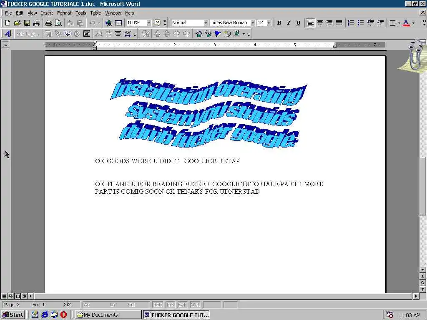Expand the 3-D color dropdown arrow
Screen dimensions: 427x320
[x=244, y=34]
